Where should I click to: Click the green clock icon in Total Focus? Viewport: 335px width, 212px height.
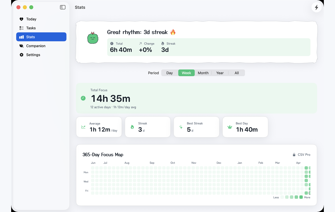click(83, 98)
